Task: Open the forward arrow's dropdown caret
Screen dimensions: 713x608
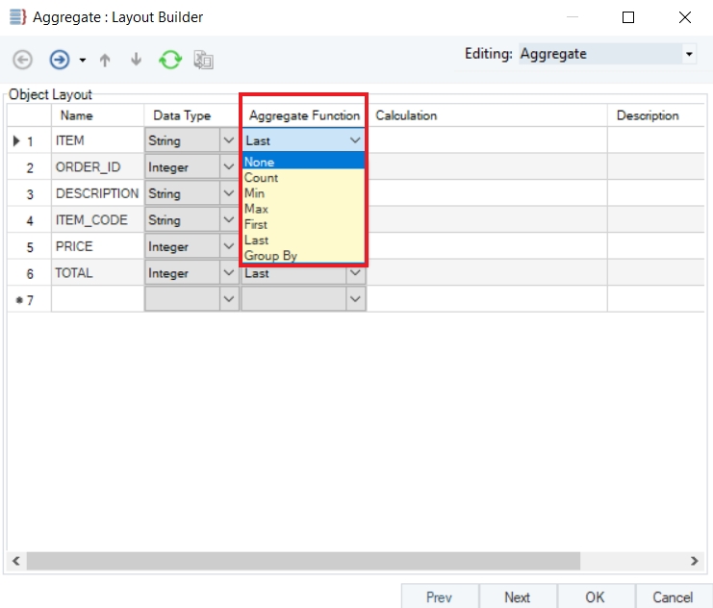Action: (x=82, y=61)
